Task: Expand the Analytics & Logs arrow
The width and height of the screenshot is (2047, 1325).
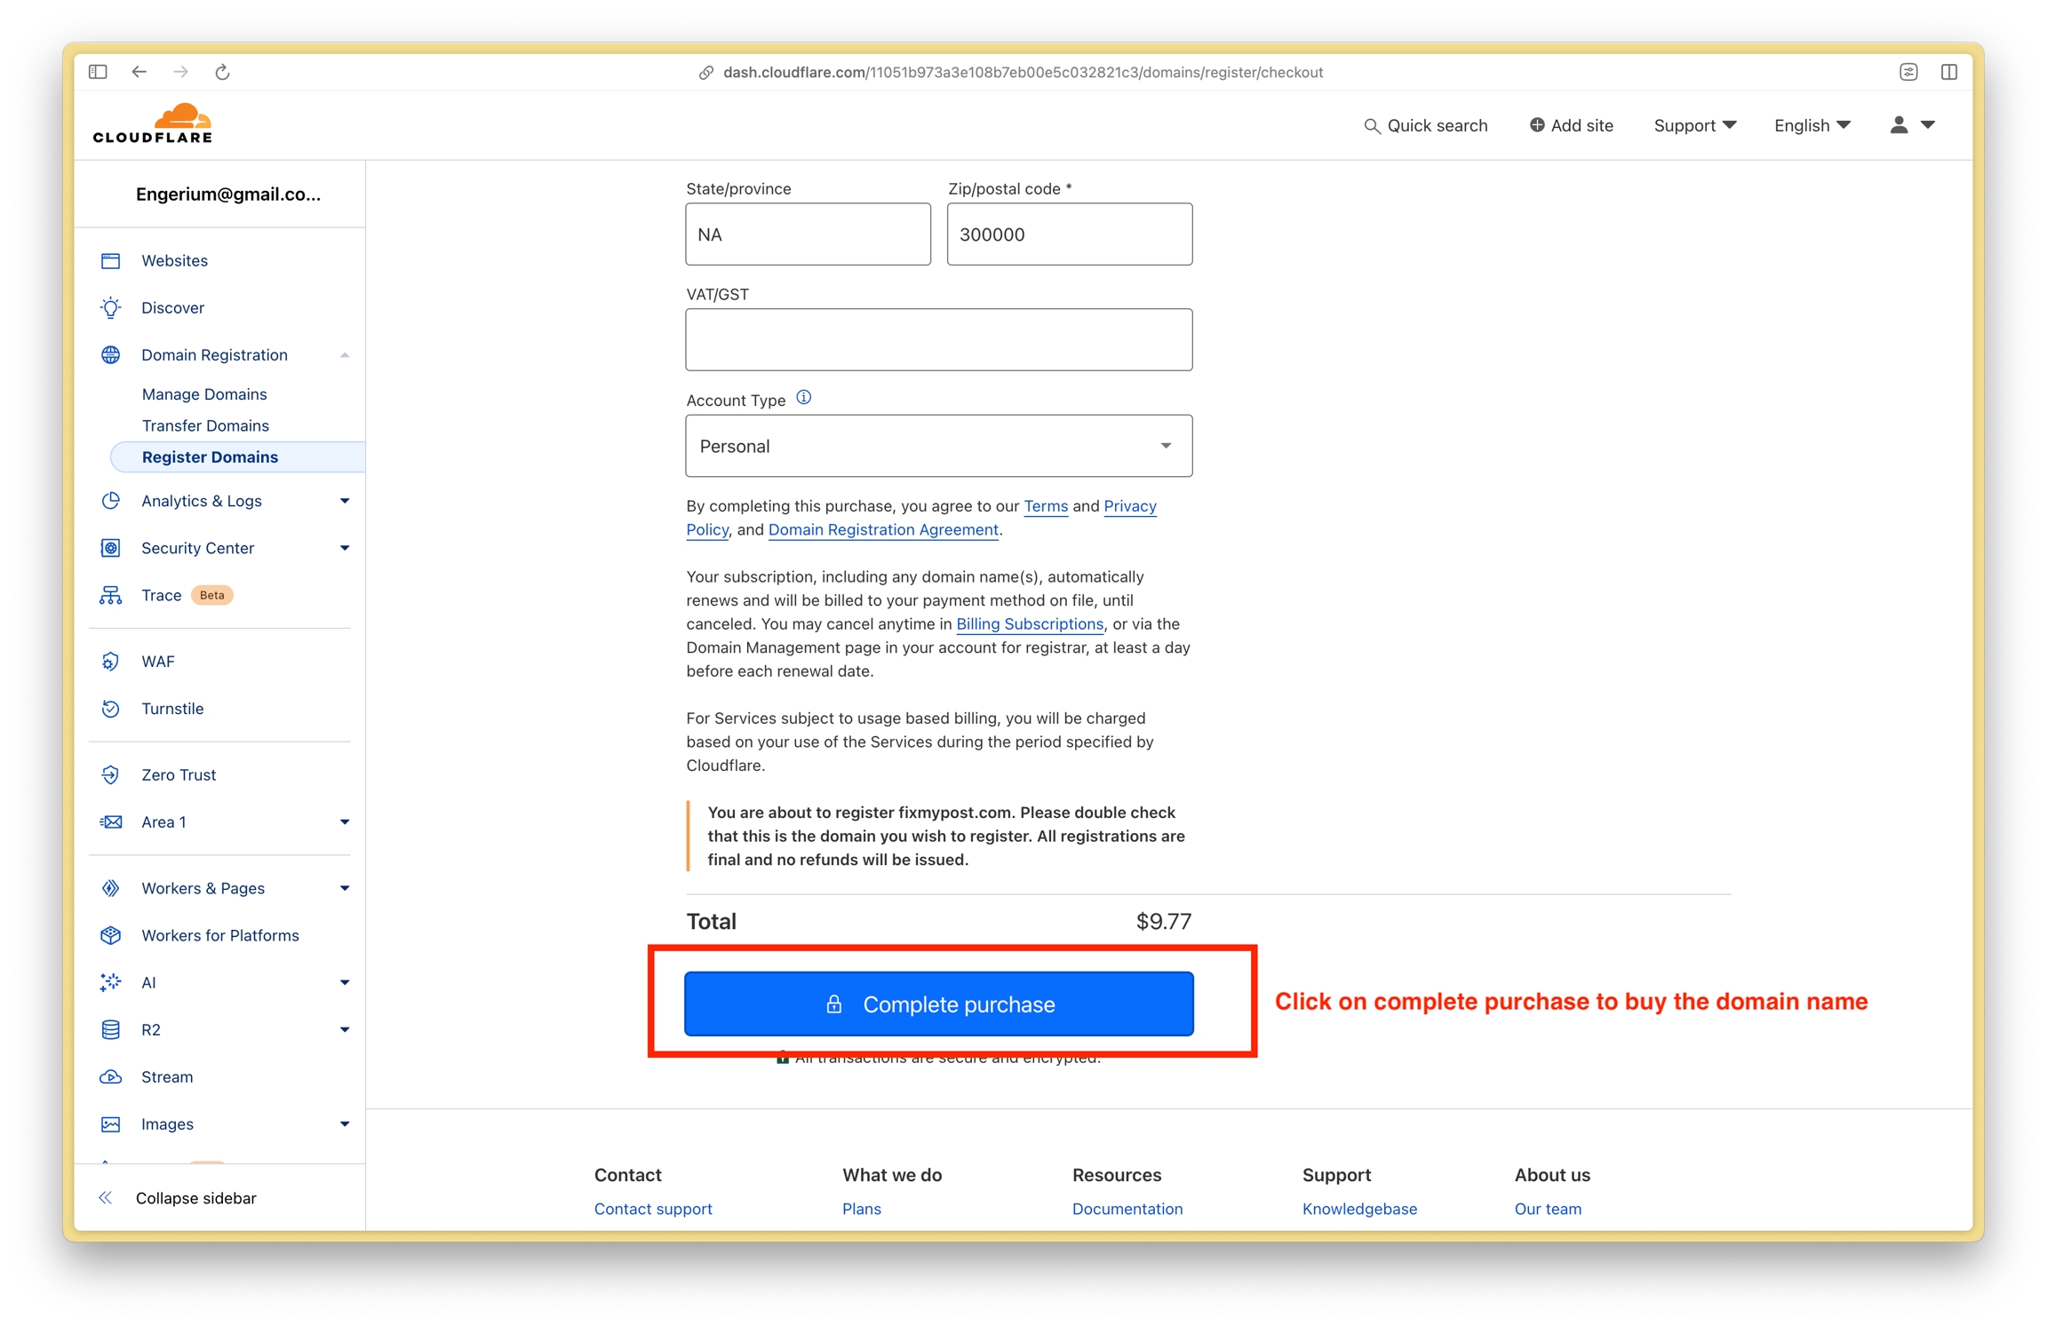Action: point(345,501)
